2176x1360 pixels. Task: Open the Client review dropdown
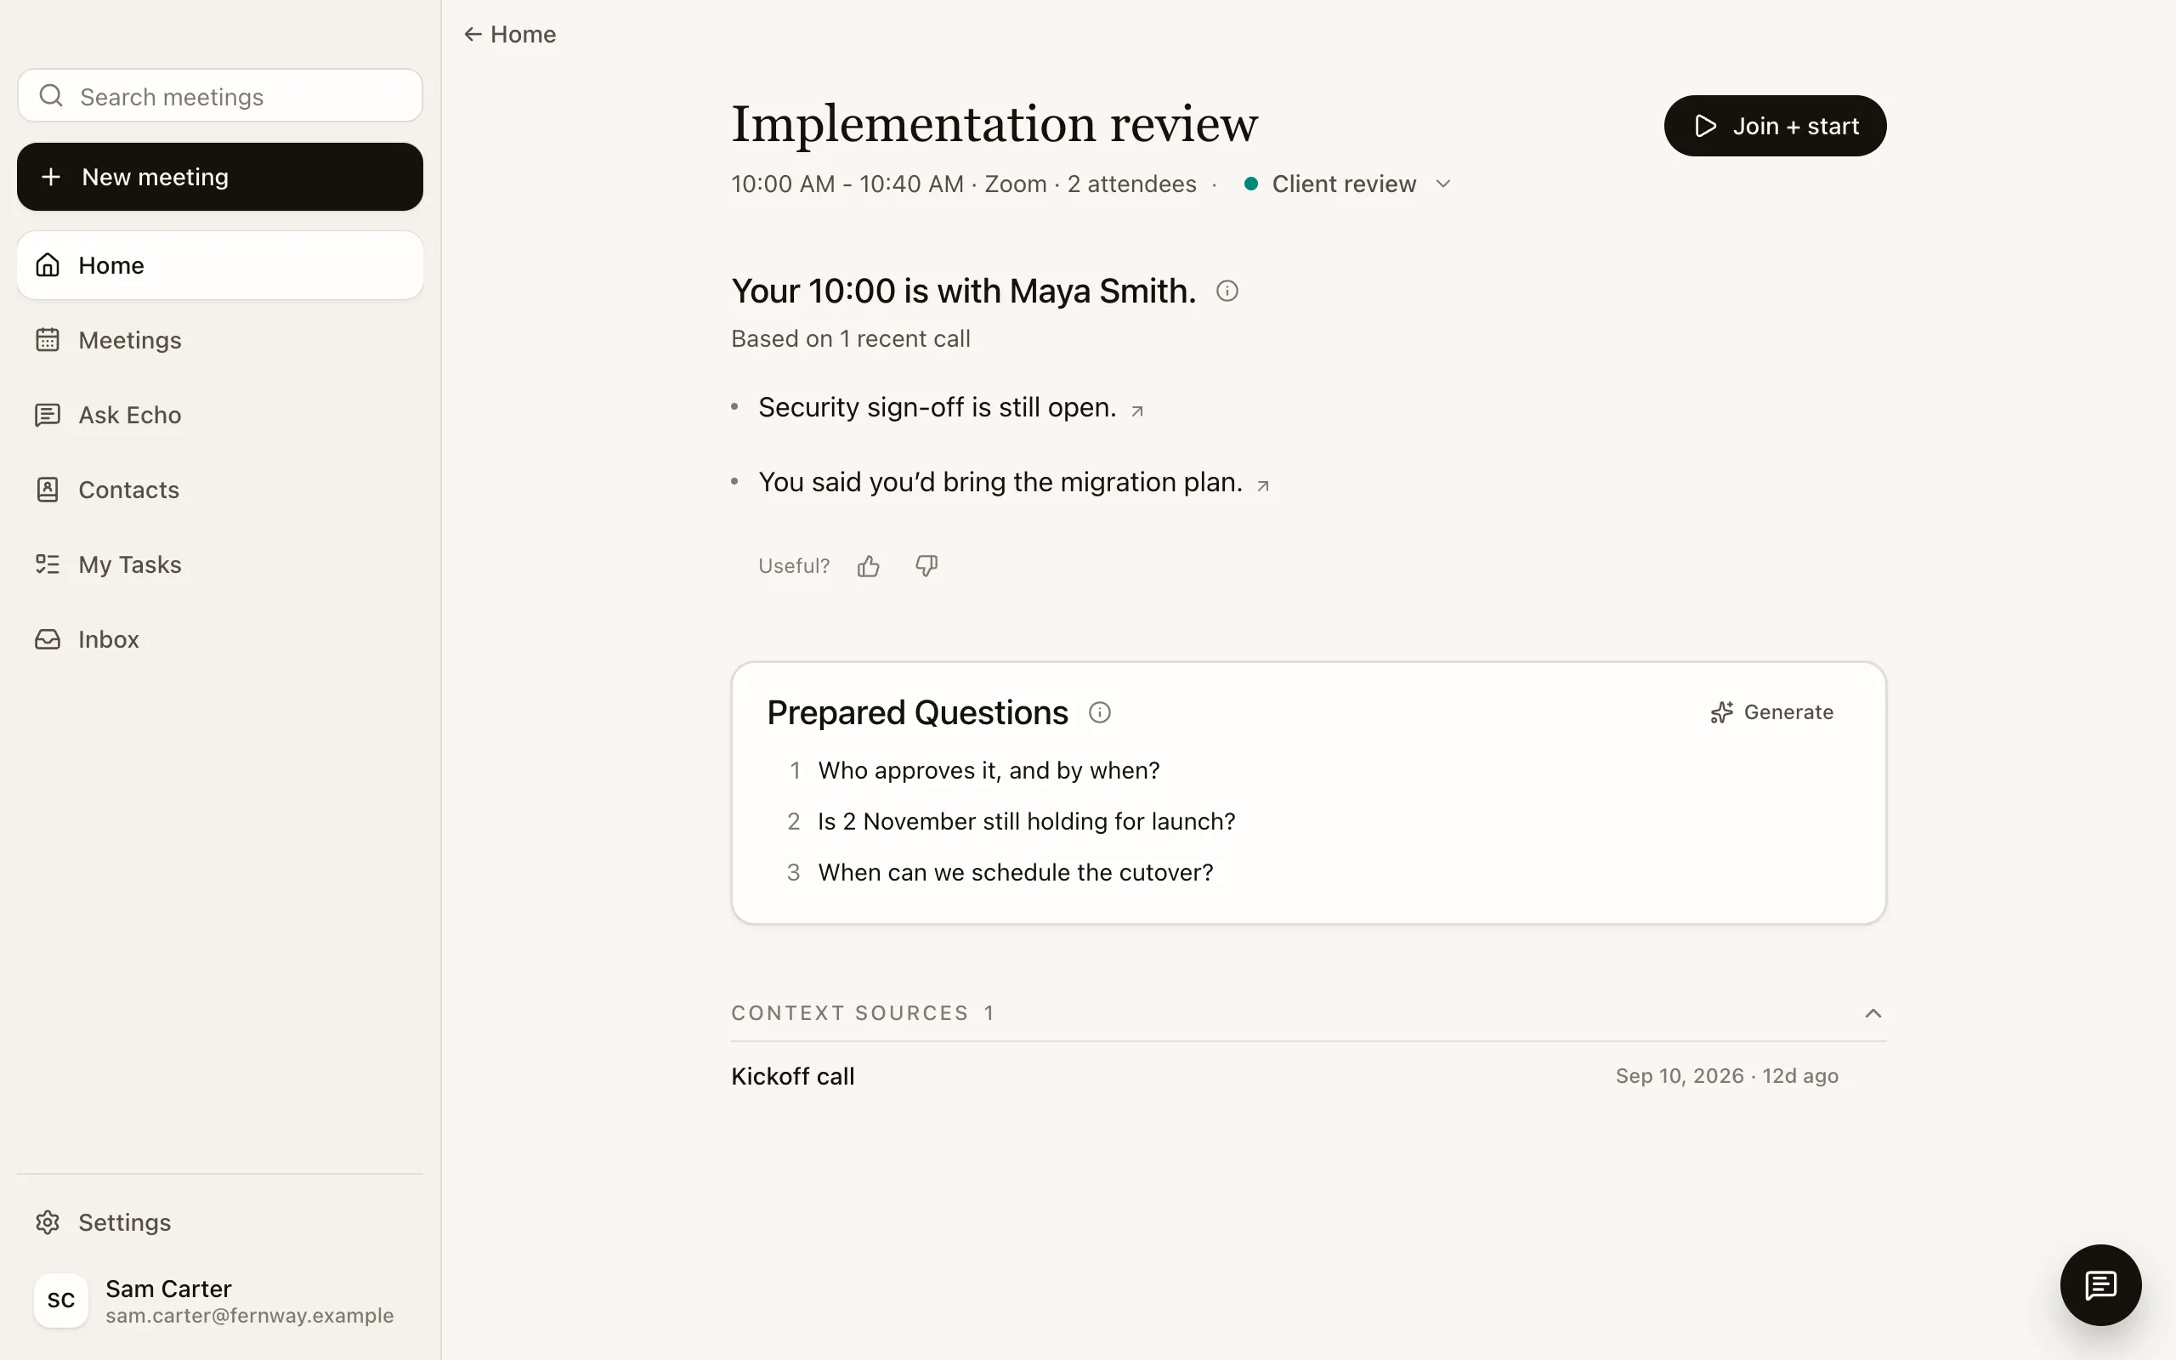pos(1347,184)
